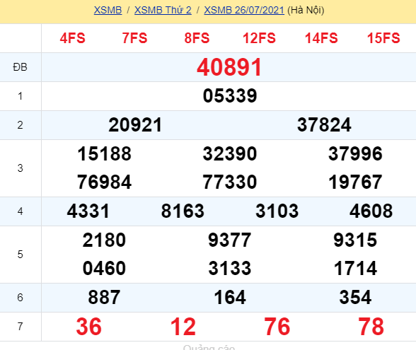Open the XSMB Thứ 2 link
The height and width of the screenshot is (350, 416).
point(163,10)
